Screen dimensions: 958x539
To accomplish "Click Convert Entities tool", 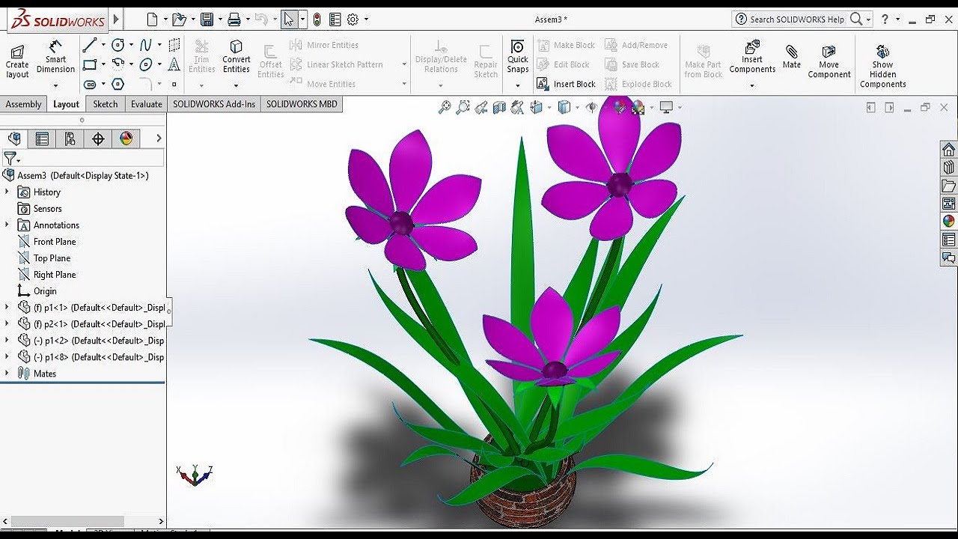I will coord(237,57).
